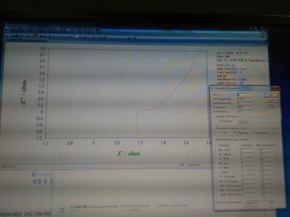Select the EIS1.bin file in background window
Image resolution: width=290 pixels, height=217 pixels.
click(x=94, y=207)
